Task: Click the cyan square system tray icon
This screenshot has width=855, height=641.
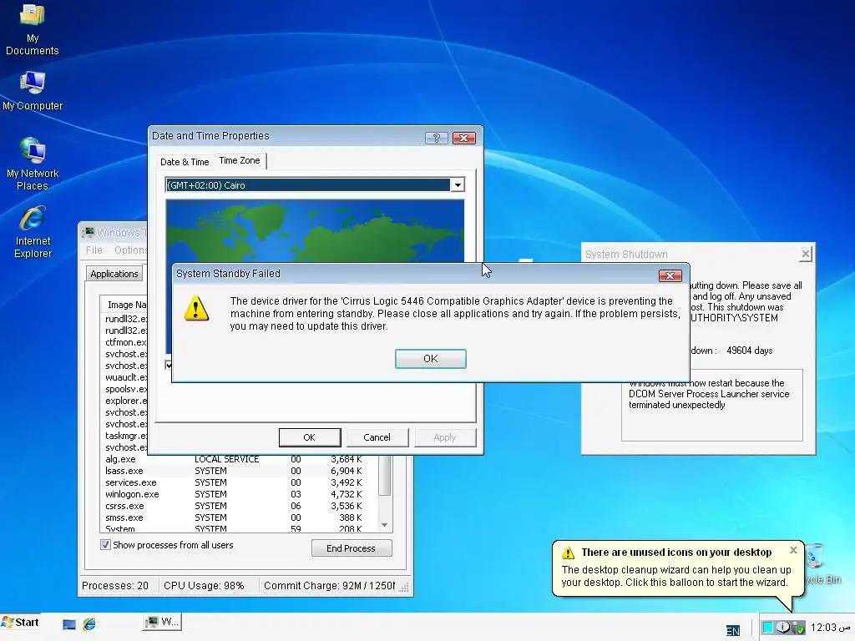Action: (x=768, y=628)
